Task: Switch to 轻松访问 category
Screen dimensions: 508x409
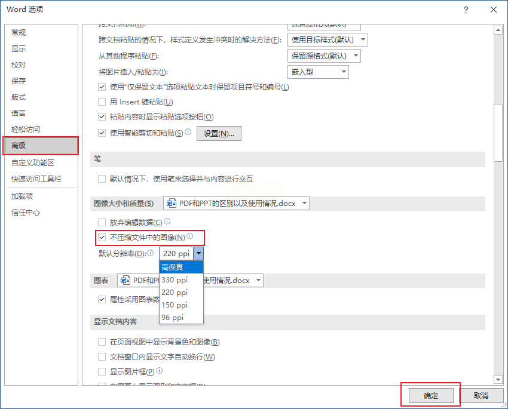Action: point(41,130)
